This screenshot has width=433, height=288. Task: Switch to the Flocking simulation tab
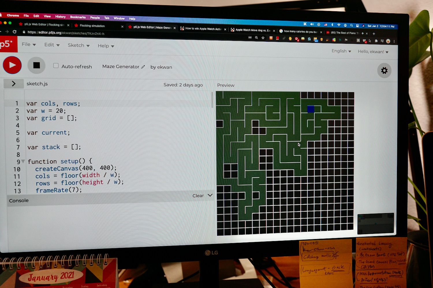92,26
